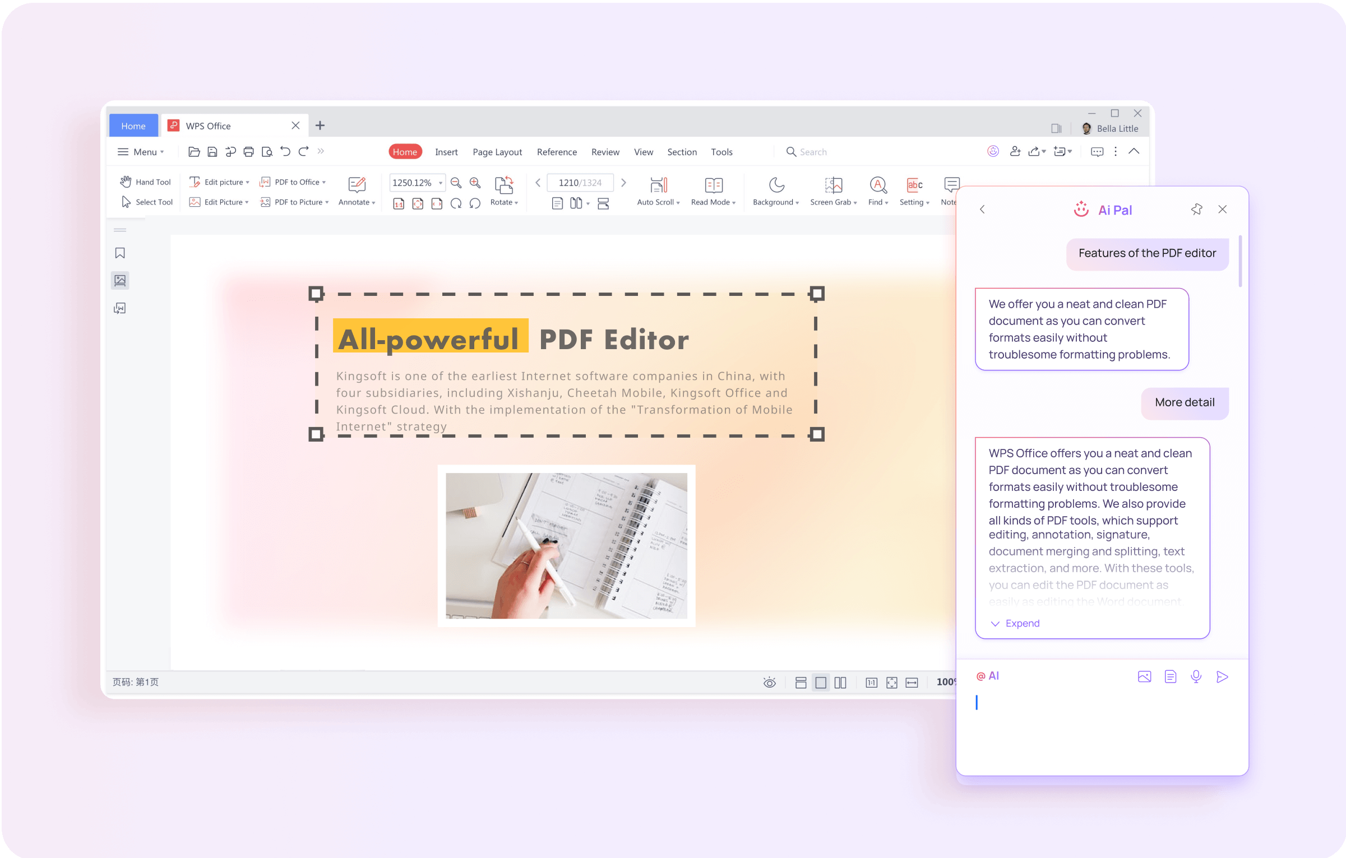The width and height of the screenshot is (1346, 858).
Task: Open the thumbnail image panel in sidebar
Action: click(120, 280)
